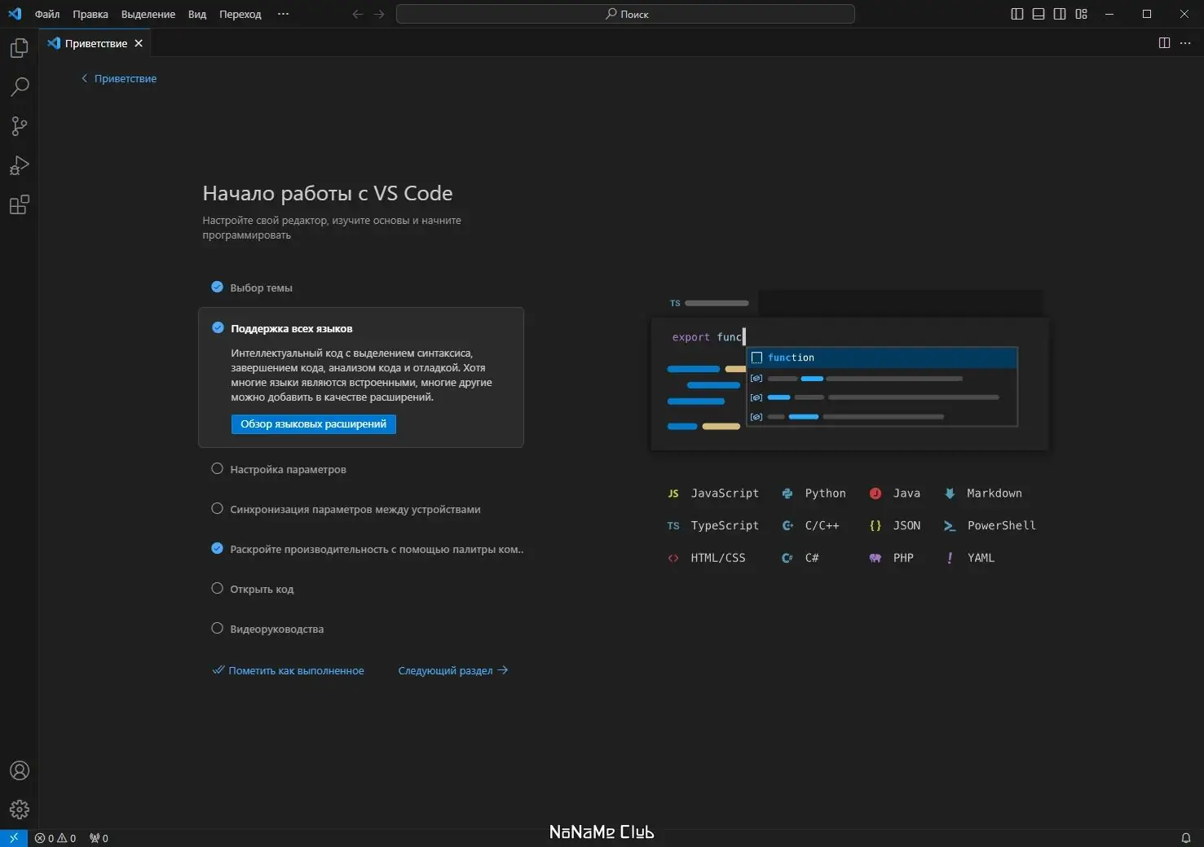This screenshot has height=847, width=1204.
Task: Split the editor to the right
Action: pos(1164,43)
